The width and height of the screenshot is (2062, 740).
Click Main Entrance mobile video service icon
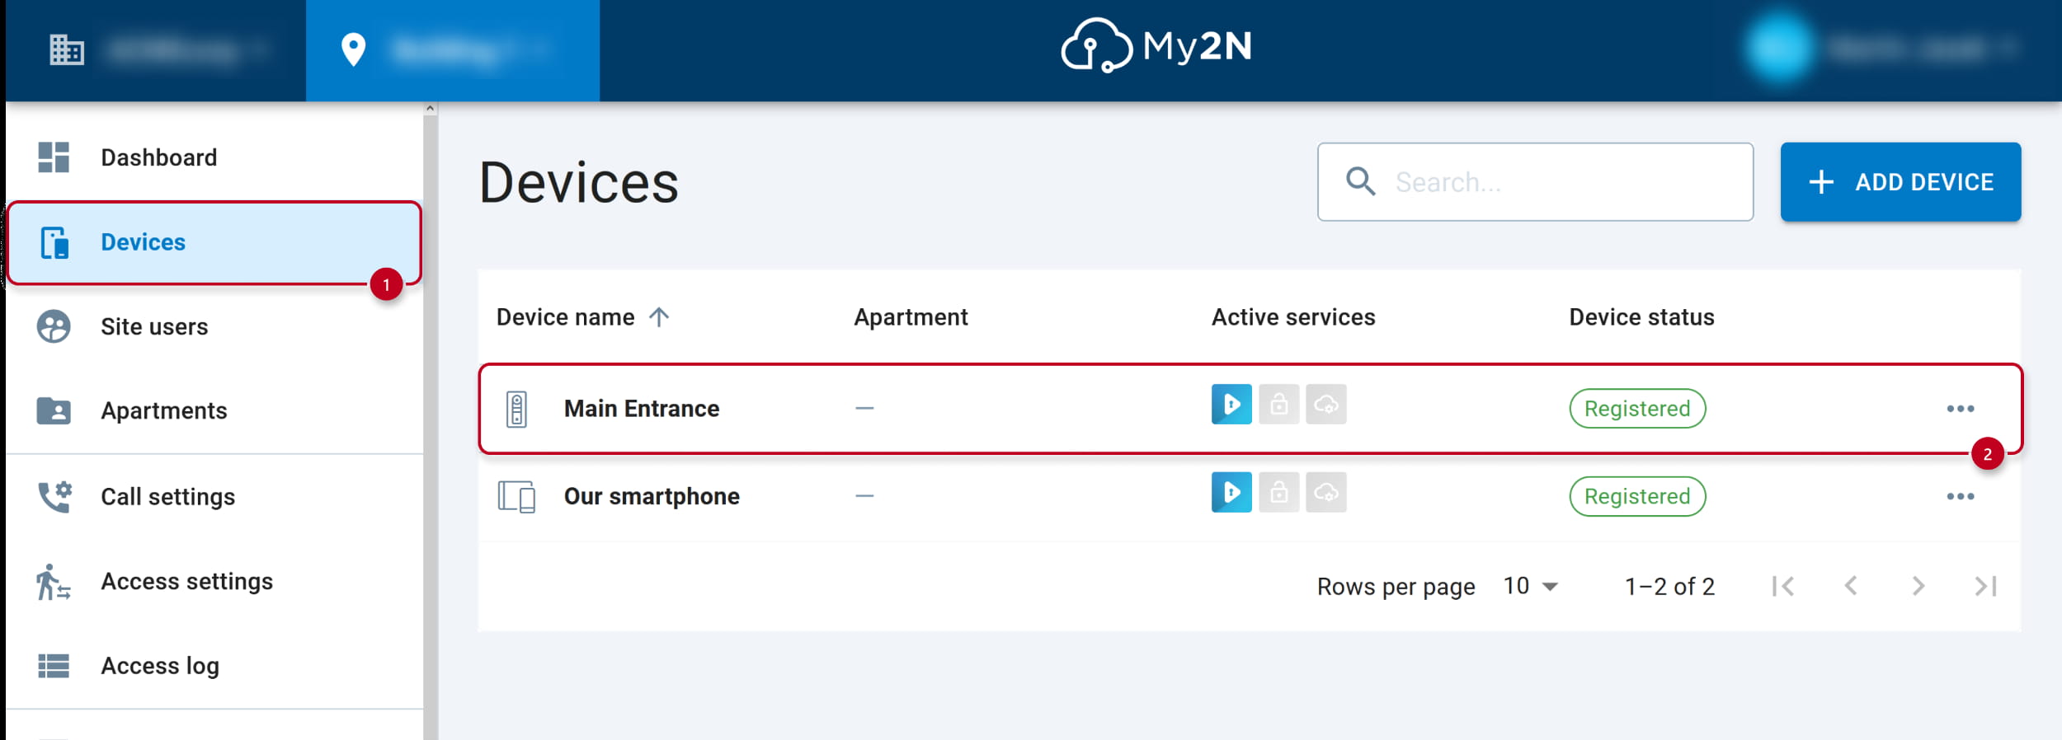click(x=1231, y=404)
